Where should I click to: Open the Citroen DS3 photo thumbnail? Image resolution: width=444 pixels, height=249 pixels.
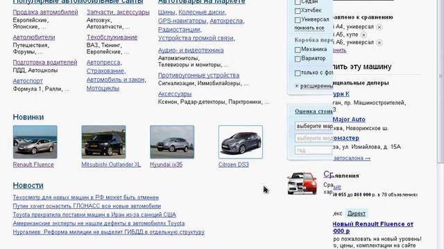click(241, 142)
